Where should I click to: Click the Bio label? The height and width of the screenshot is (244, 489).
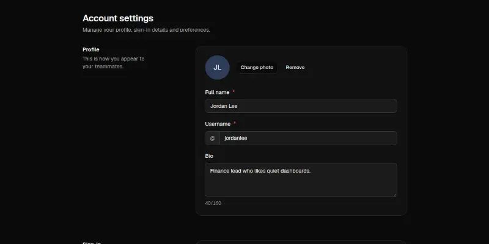coord(209,156)
